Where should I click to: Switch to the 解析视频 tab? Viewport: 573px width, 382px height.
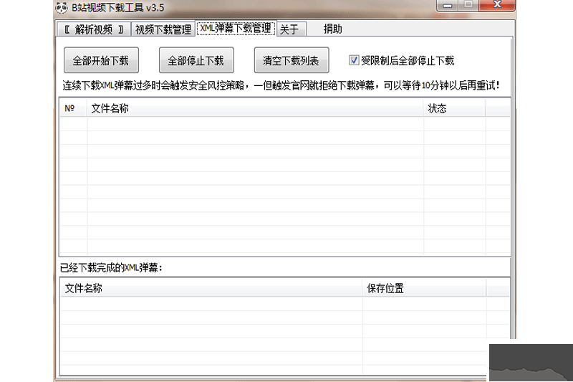tap(94, 29)
